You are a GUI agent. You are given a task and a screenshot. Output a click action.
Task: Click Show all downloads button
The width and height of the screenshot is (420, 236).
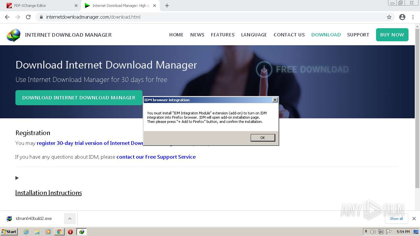click(396, 219)
